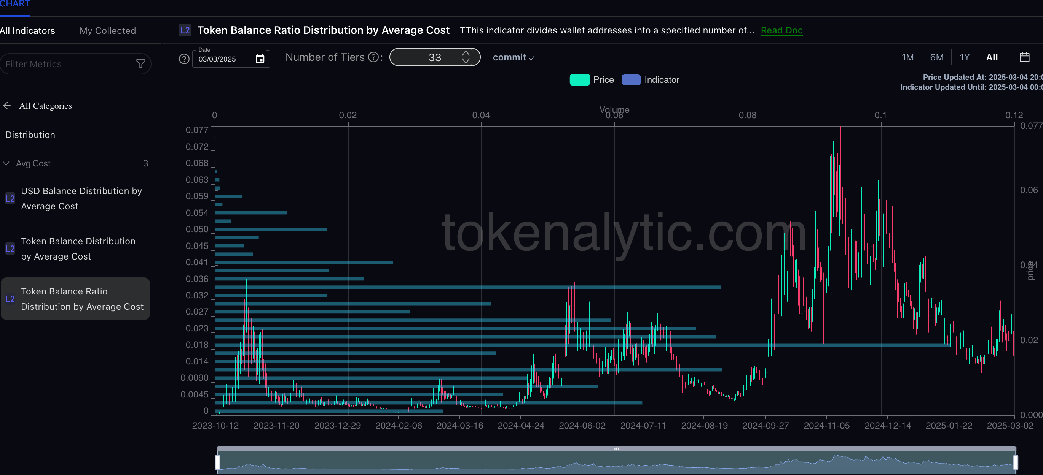Viewport: 1043px width, 475px height.
Task: Click the top grip of the range slider
Action: [x=616, y=449]
